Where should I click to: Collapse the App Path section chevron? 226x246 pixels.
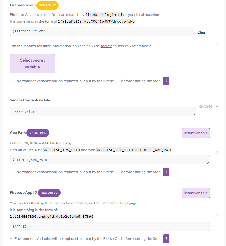217,152
